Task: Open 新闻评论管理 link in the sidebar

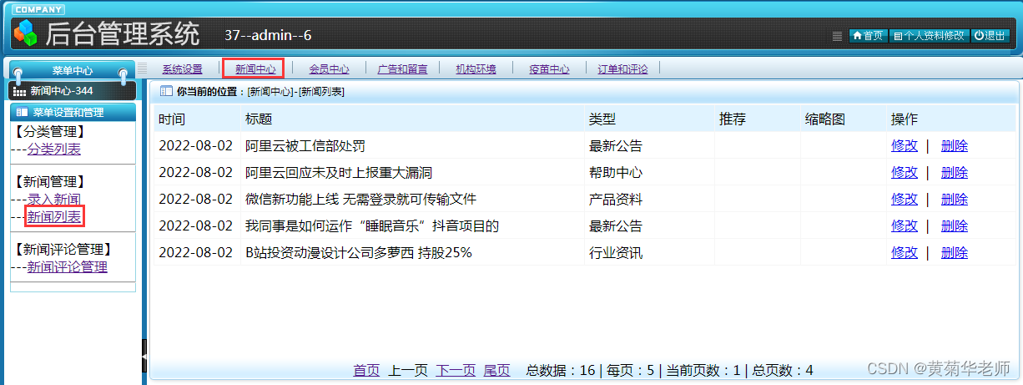Action: coord(68,267)
